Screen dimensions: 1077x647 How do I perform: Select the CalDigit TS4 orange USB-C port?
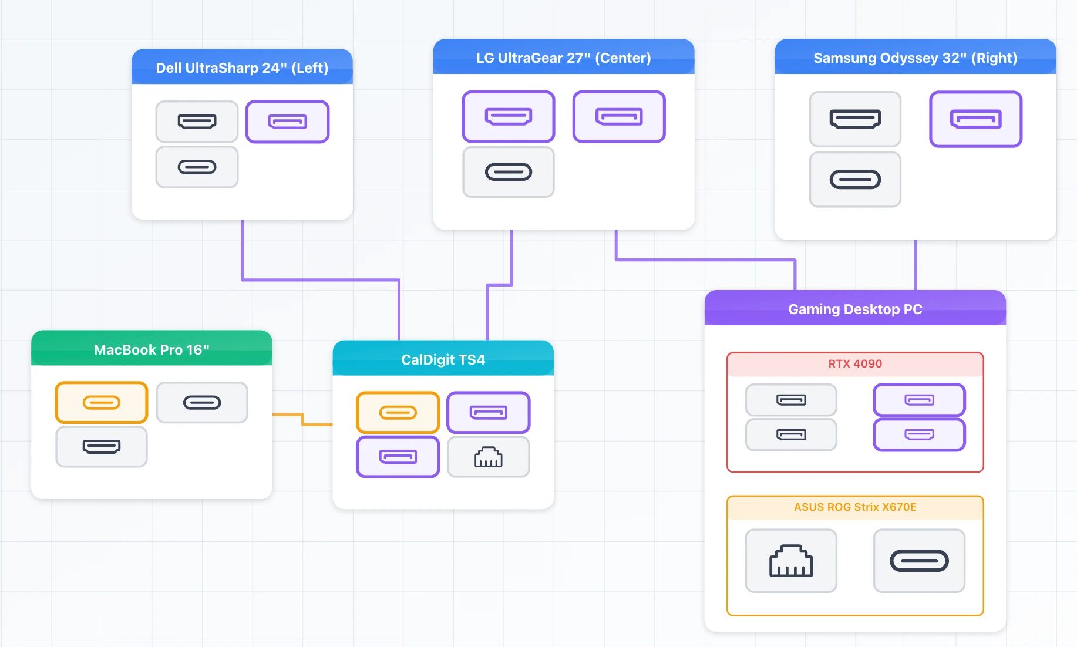[398, 413]
